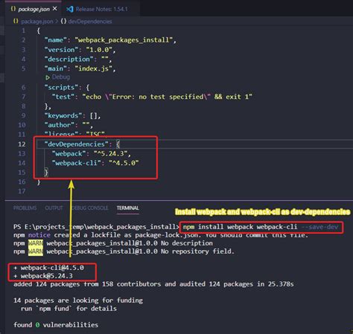Open the DEBUG CONSOLE panel tab

point(90,208)
